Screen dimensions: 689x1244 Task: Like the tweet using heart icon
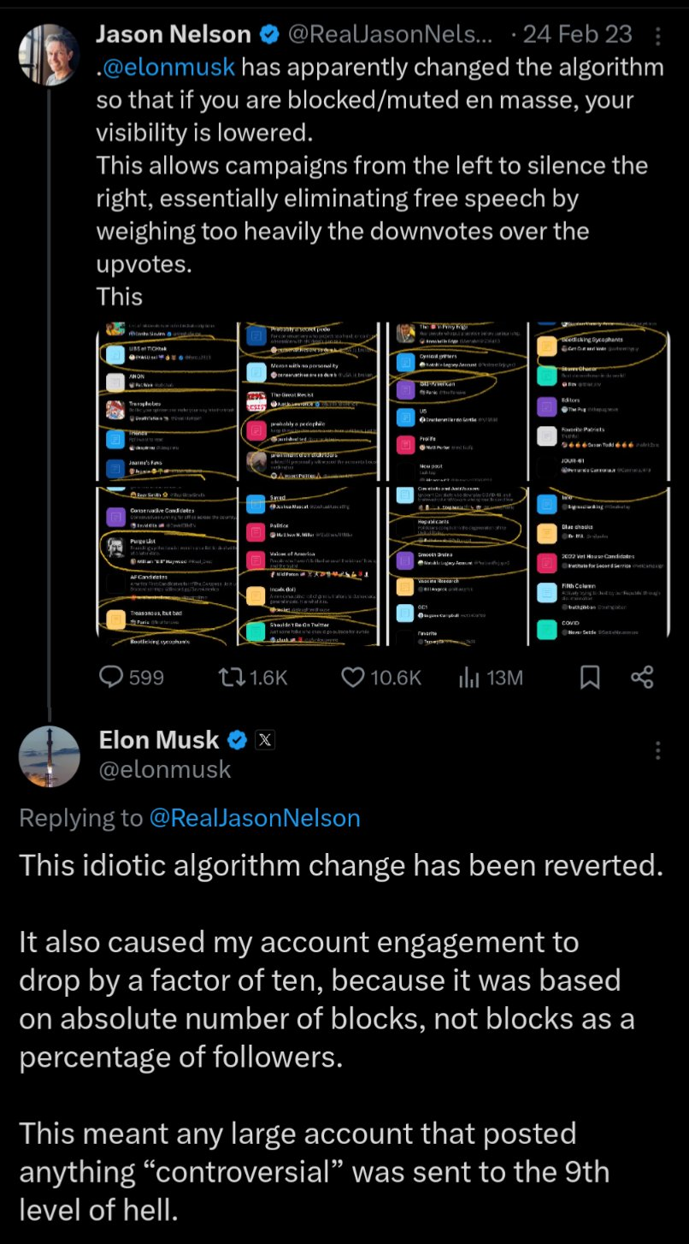(353, 678)
